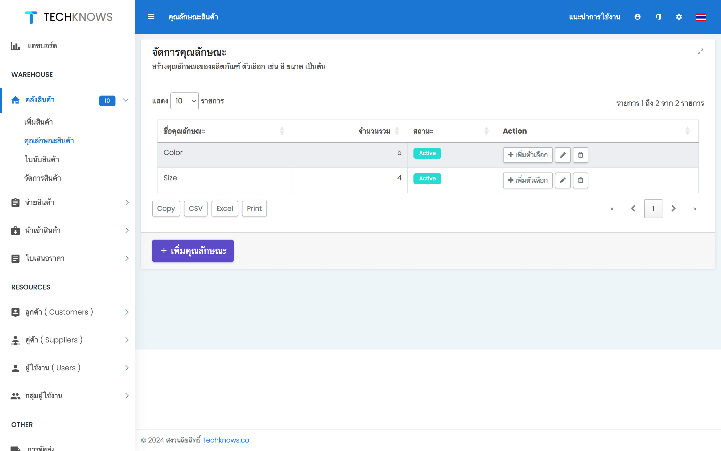This screenshot has width=721, height=451.
Task: Click คุณลักษณะสินค้า menu item in sidebar
Action: 49,140
